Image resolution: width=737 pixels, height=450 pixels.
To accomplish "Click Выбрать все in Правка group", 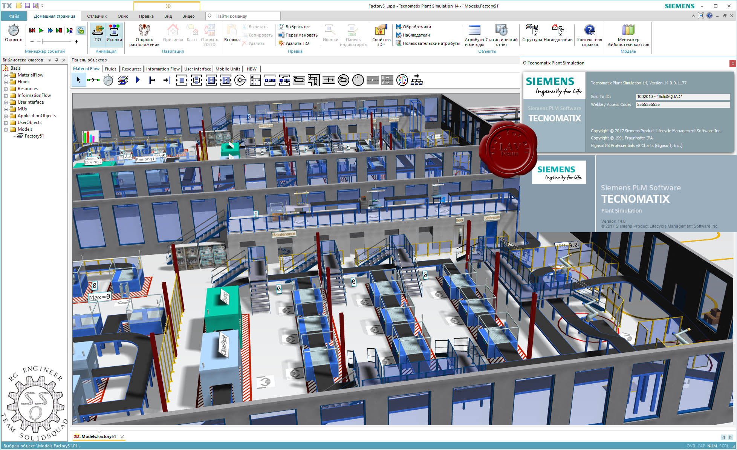I will (x=295, y=27).
